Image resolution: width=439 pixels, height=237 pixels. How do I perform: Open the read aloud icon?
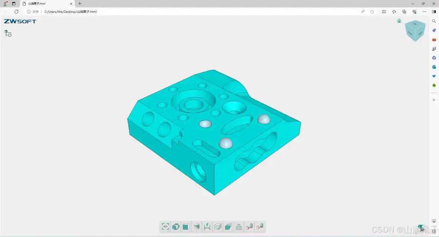[363, 12]
